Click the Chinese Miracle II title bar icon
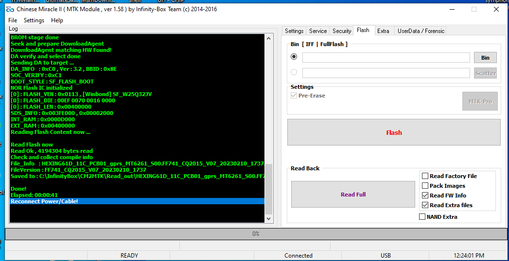The width and height of the screenshot is (509, 261). (x=10, y=9)
